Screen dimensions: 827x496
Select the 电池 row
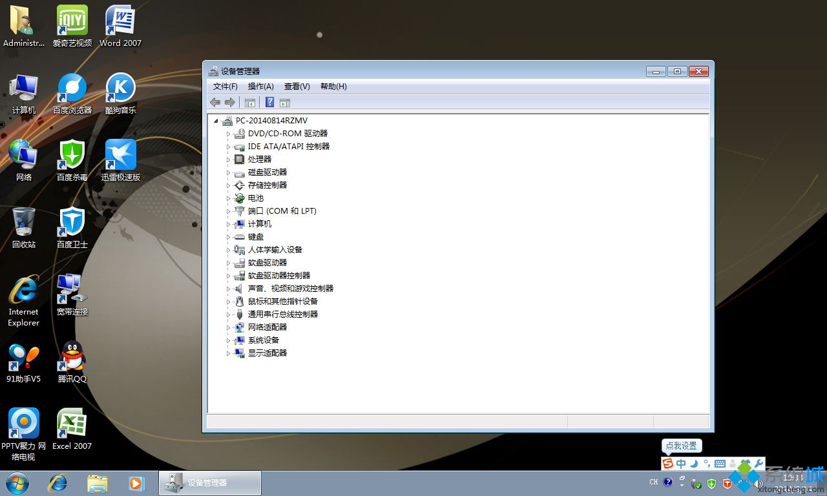(249, 198)
